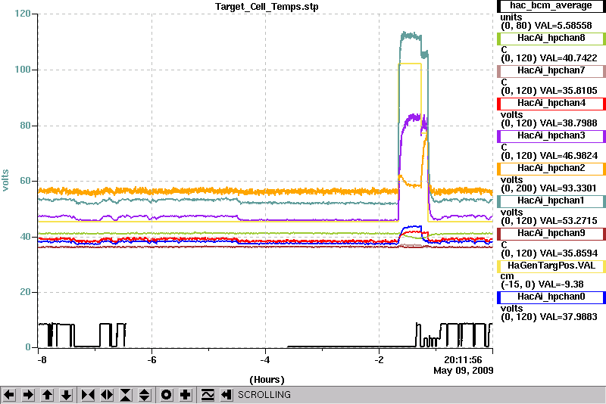The image size is (606, 404).
Task: Click the VAL=53.2715 readout
Action: [569, 221]
